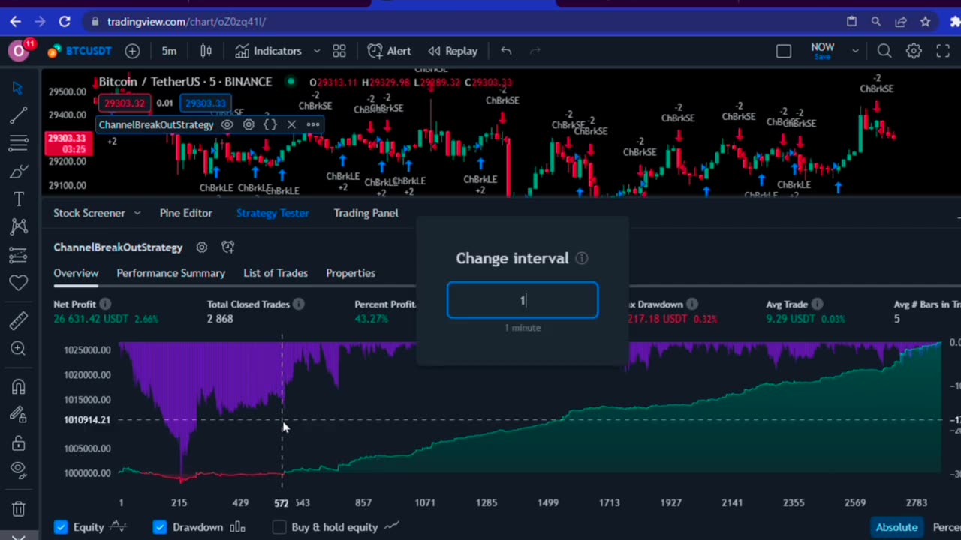Undo last chart action
The height and width of the screenshot is (540, 961).
[x=506, y=51]
